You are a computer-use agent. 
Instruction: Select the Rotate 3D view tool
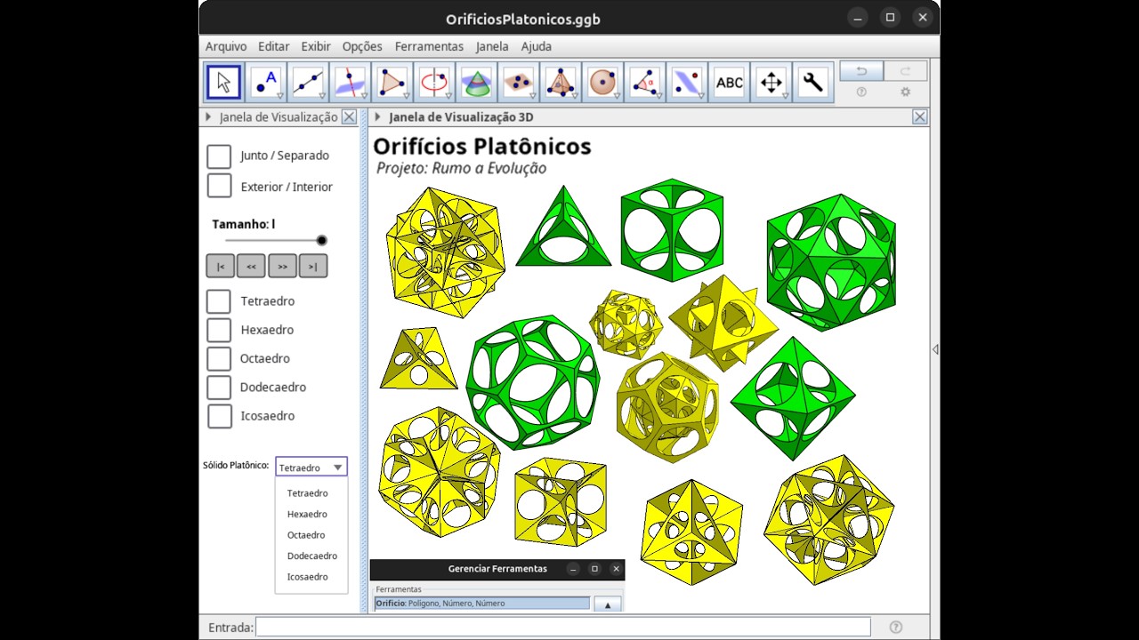[771, 83]
